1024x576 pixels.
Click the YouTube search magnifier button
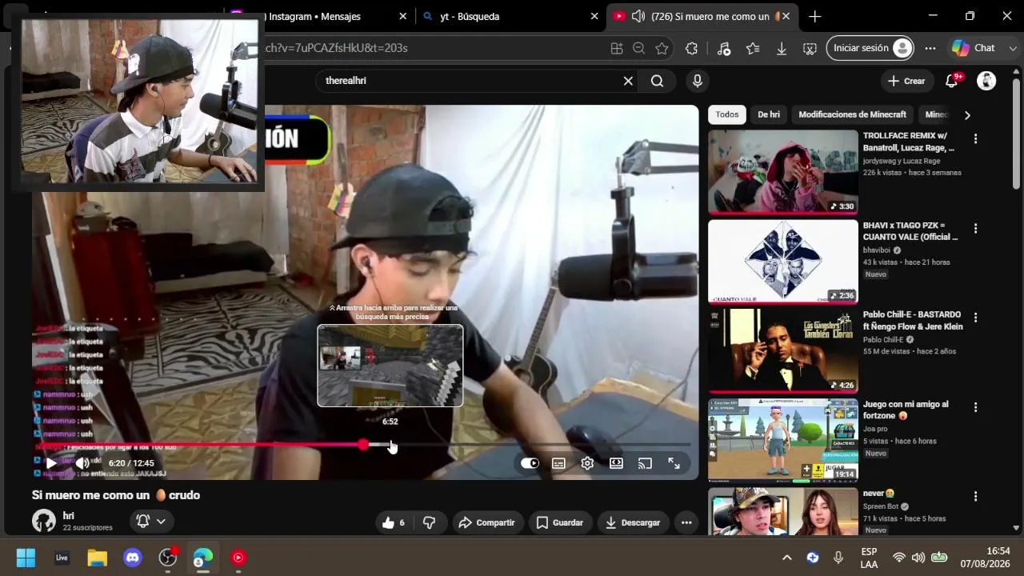657,81
